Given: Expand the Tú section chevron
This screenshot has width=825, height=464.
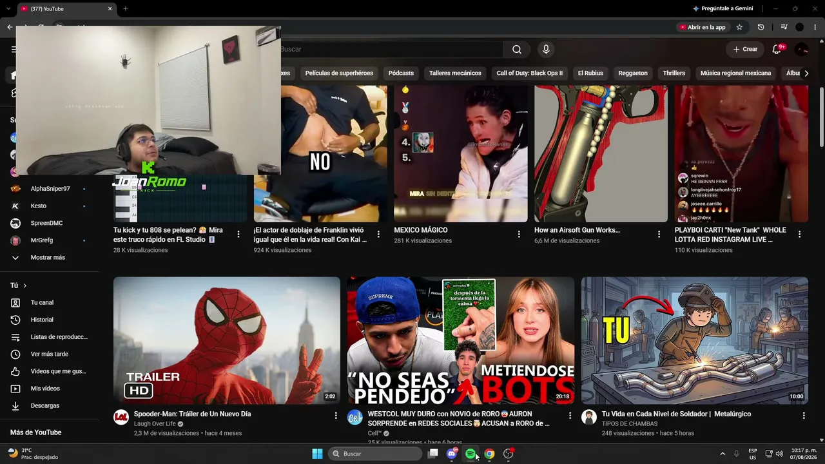Looking at the screenshot, I should pos(25,285).
